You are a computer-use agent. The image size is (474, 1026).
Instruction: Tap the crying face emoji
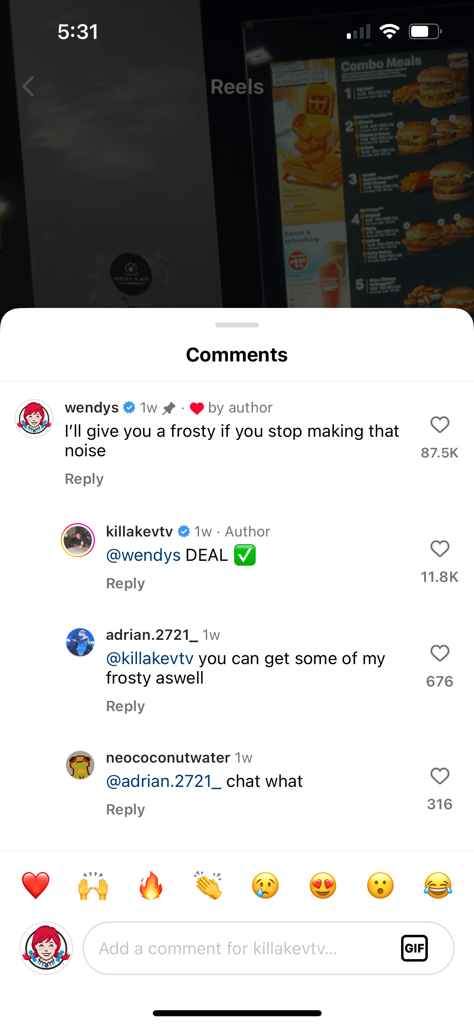pyautogui.click(x=265, y=885)
